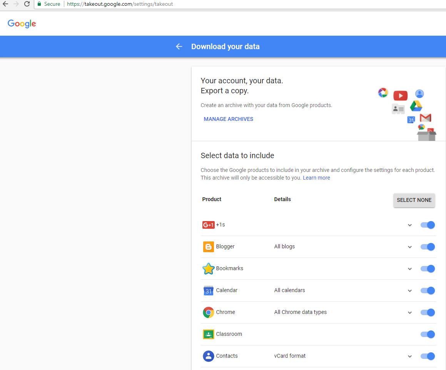
Task: Click the back arrow in blue header
Action: click(179, 46)
